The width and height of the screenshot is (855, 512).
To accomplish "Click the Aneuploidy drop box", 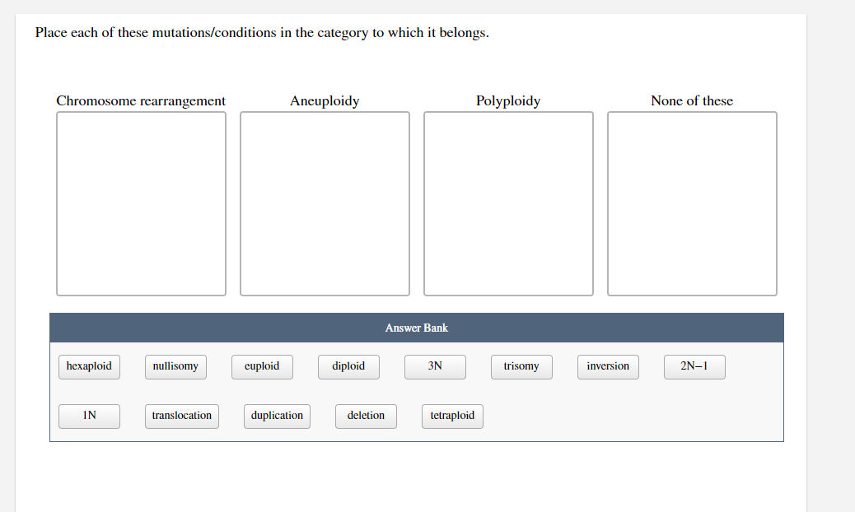I will pyautogui.click(x=325, y=203).
